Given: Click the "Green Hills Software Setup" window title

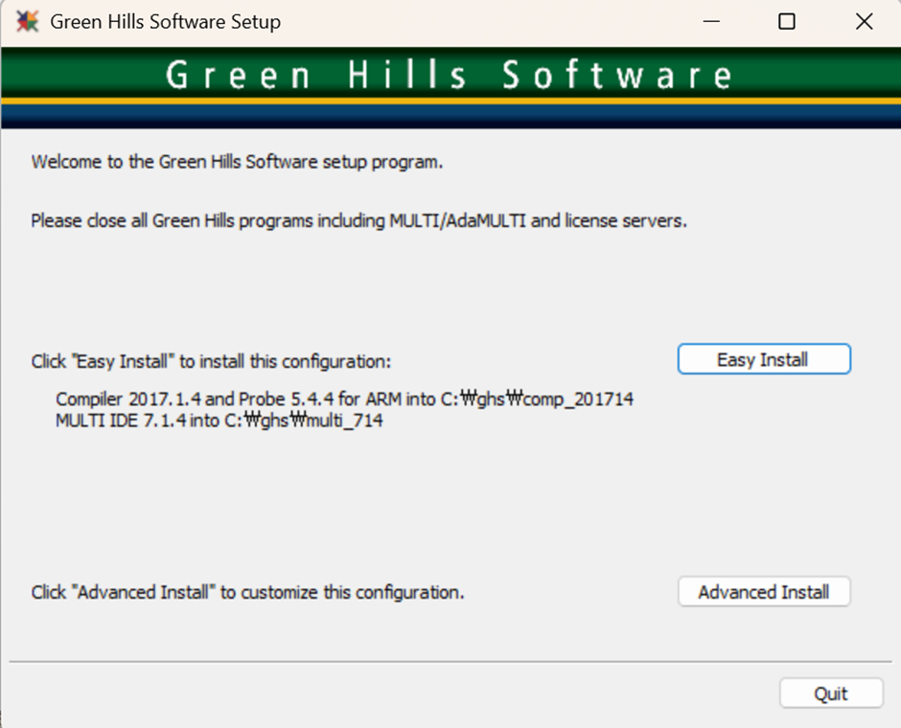Looking at the screenshot, I should [x=166, y=22].
